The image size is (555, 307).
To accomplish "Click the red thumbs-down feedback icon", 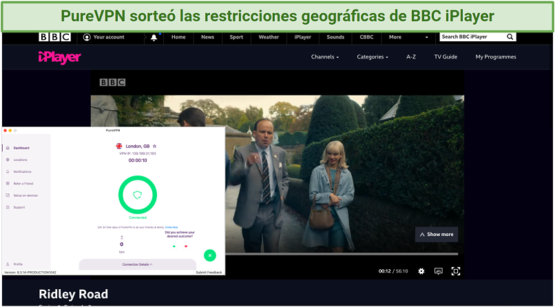I will [186, 246].
